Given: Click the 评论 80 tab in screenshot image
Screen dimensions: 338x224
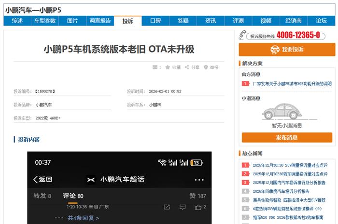Looking at the screenshot, I should (73, 196).
